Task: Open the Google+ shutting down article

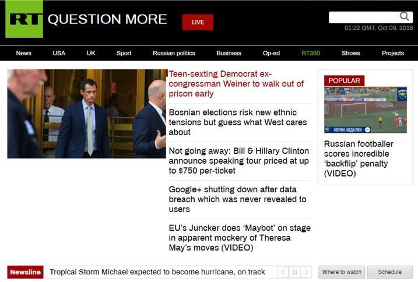Action: click(237, 199)
